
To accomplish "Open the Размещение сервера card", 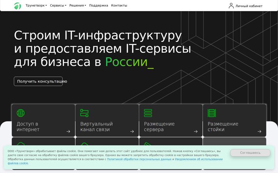I will tap(171, 120).
